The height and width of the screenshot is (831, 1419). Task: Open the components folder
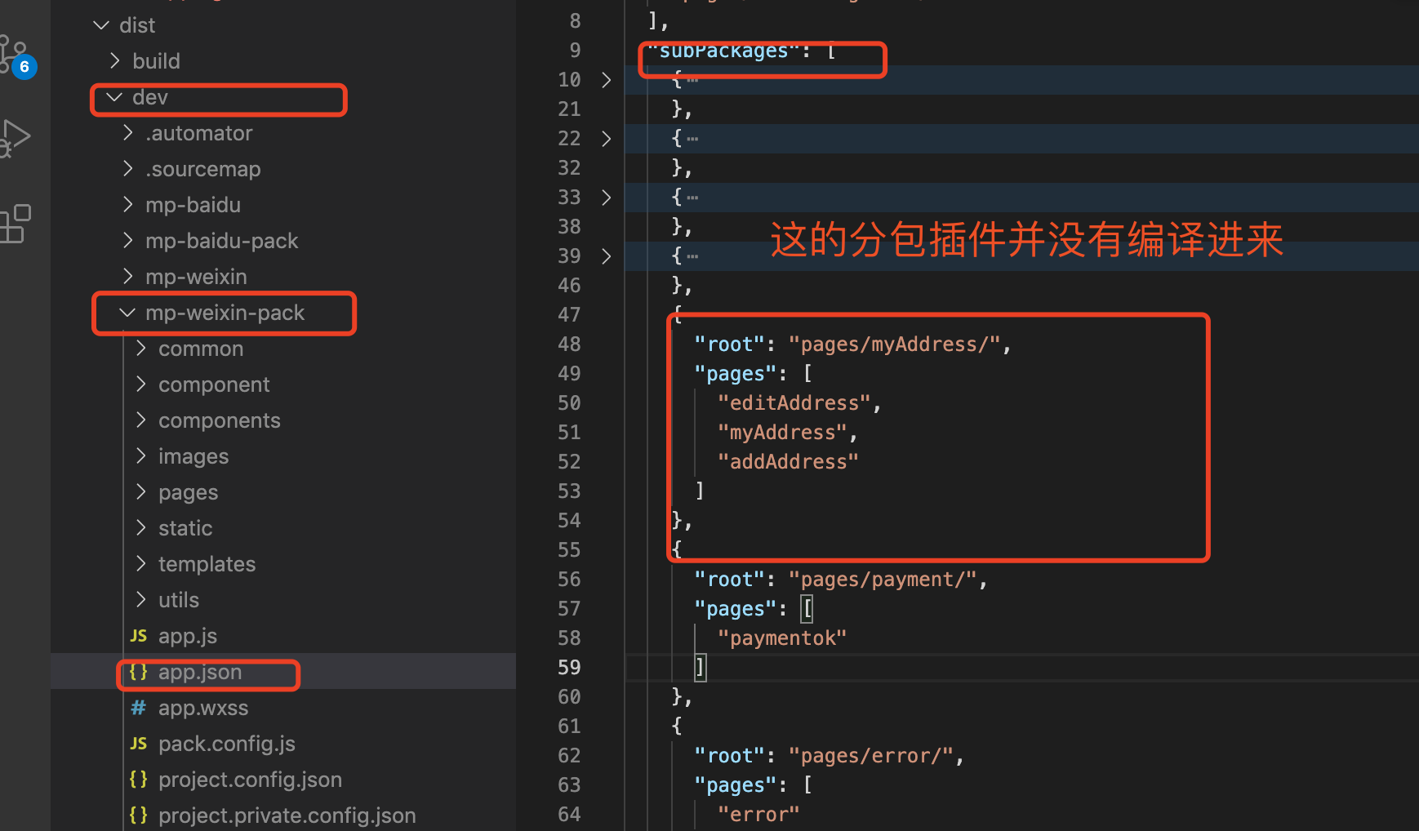pos(220,420)
